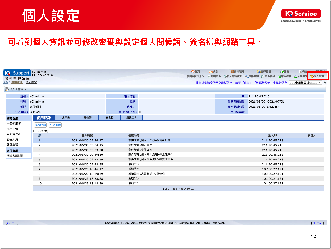Switch to the 問候語 tab

point(88,118)
